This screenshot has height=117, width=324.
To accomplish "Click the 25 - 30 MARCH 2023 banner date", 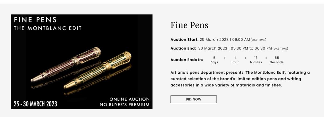I will tap(35, 104).
